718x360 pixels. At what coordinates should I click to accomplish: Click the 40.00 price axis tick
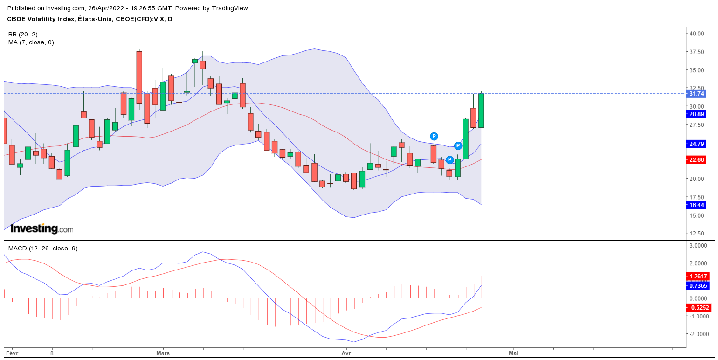pyautogui.click(x=697, y=34)
